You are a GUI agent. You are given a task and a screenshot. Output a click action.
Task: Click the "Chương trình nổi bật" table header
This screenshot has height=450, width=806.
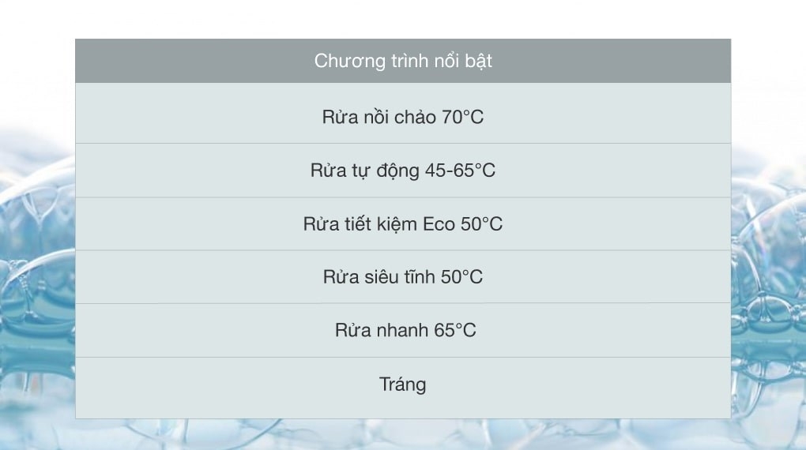tap(403, 61)
